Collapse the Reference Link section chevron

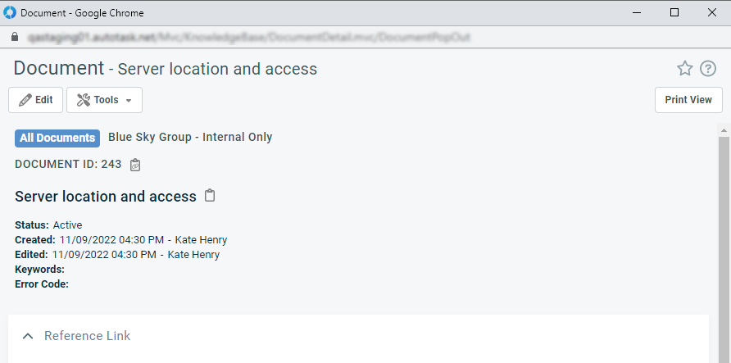[x=28, y=336]
